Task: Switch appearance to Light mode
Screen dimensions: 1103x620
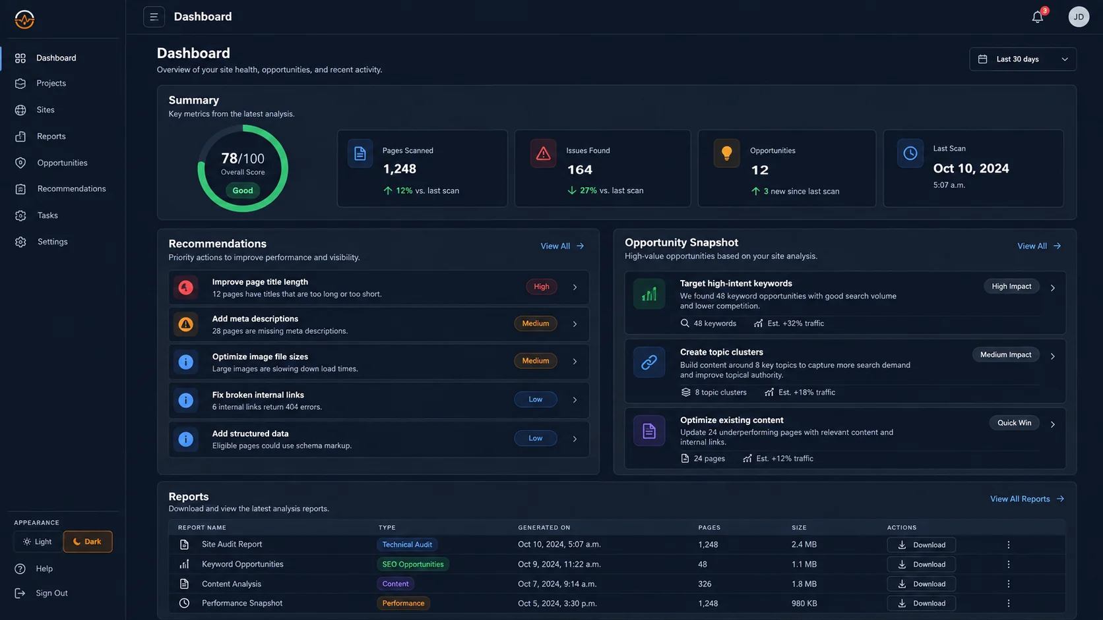Action: click(x=38, y=542)
